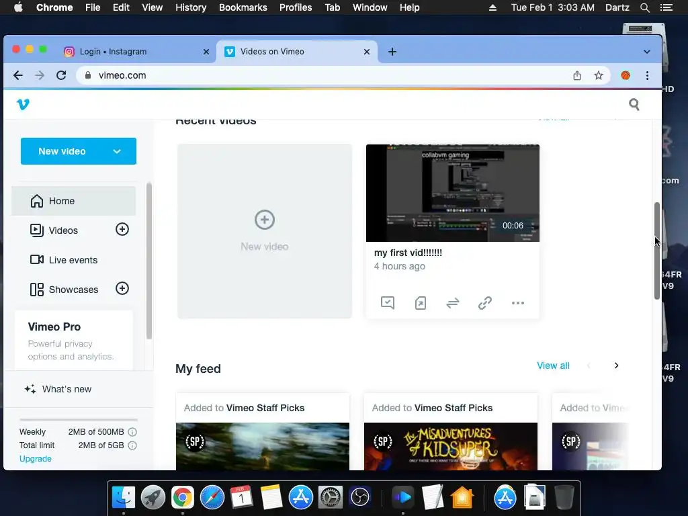688x516 pixels.
Task: Open a new browser tab
Action: pyautogui.click(x=392, y=52)
